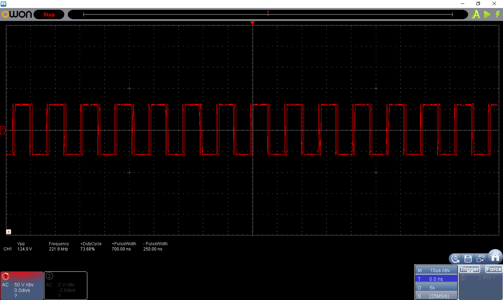Screen dimensions: 503x300
Task: Click the lightning bolt single trigger icon
Action: point(498,14)
